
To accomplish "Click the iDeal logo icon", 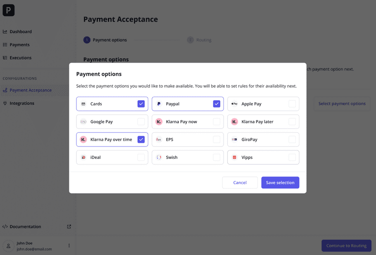I will click(83, 157).
